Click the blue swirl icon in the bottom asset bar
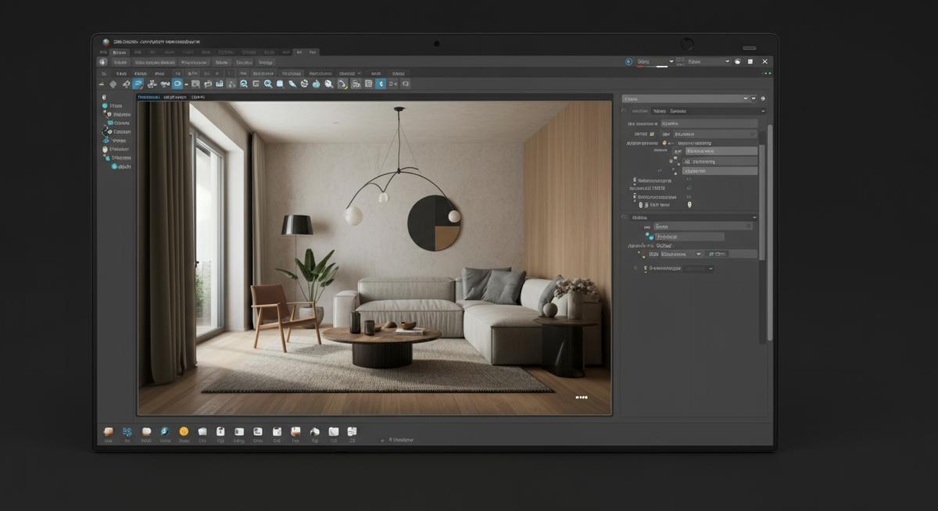This screenshot has height=511, width=938. 164,431
